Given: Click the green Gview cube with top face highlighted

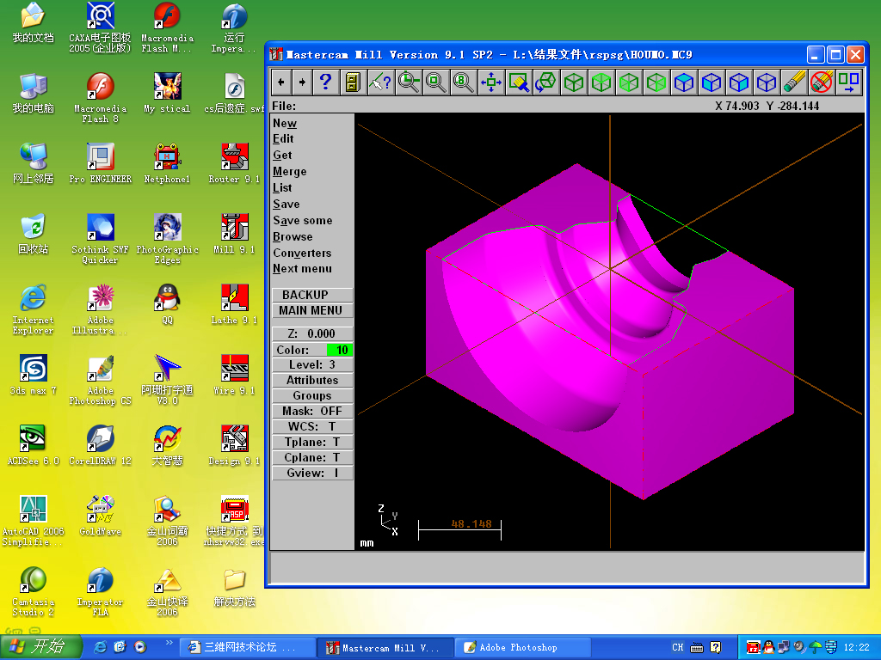Looking at the screenshot, I should tap(601, 82).
